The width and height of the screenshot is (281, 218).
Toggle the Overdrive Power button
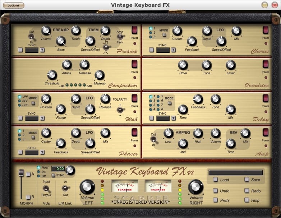pos(266,64)
